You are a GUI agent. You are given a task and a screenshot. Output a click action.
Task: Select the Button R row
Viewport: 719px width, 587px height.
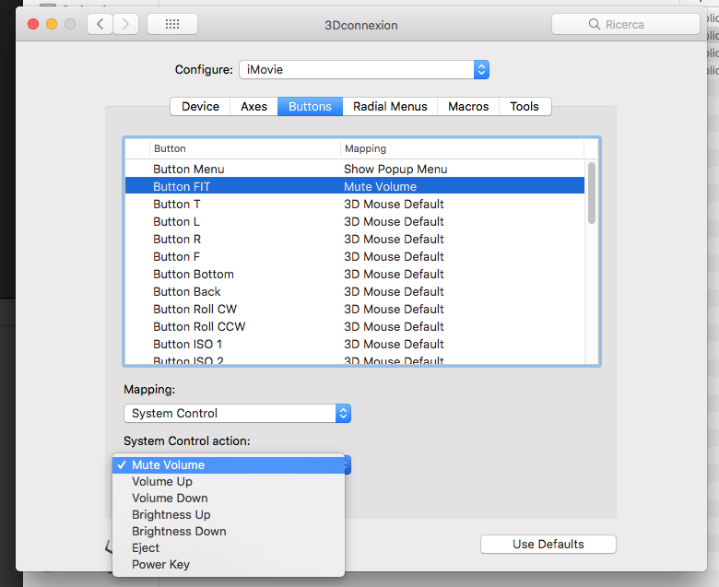(355, 240)
